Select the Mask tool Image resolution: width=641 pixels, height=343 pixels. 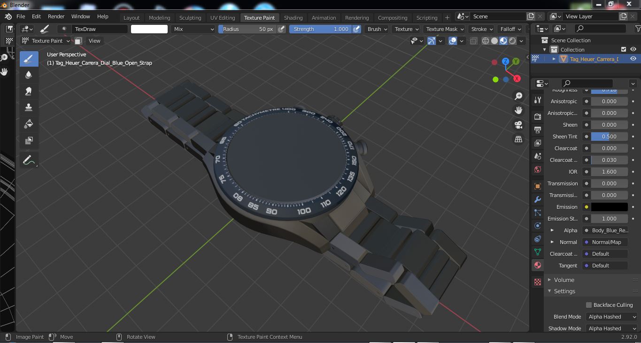pyautogui.click(x=29, y=140)
